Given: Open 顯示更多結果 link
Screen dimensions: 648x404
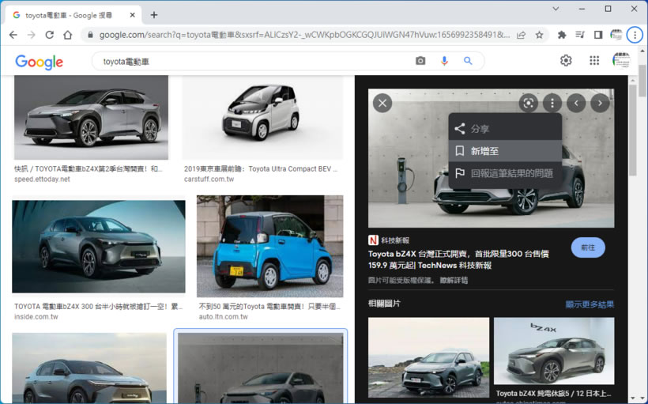Looking at the screenshot, I should coord(590,304).
